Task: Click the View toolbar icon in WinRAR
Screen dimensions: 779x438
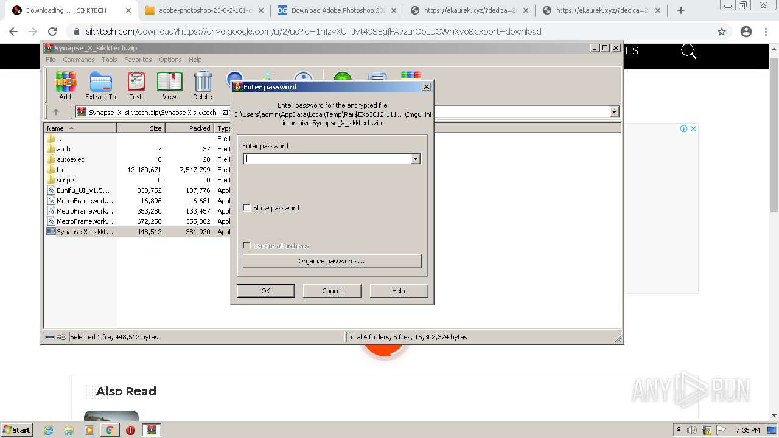Action: coord(169,86)
